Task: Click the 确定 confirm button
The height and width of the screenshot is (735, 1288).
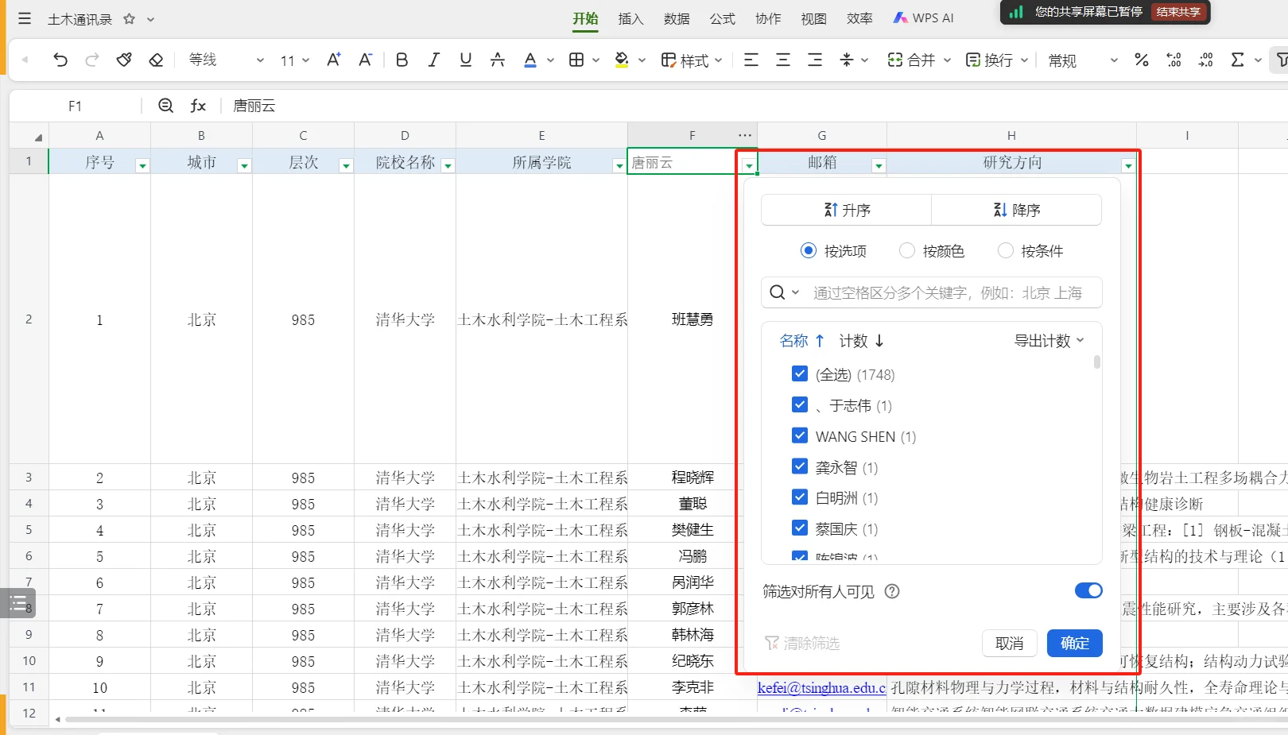Action: pyautogui.click(x=1075, y=643)
